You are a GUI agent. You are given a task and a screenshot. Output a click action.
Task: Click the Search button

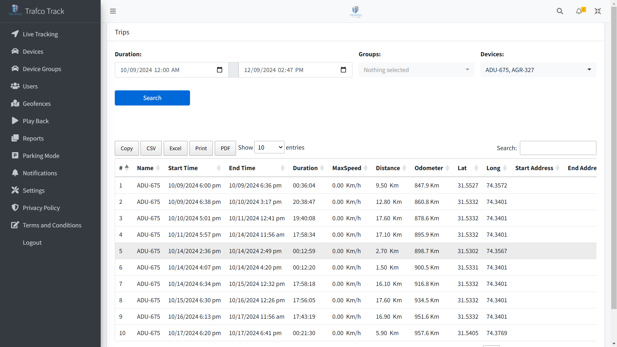pos(152,98)
